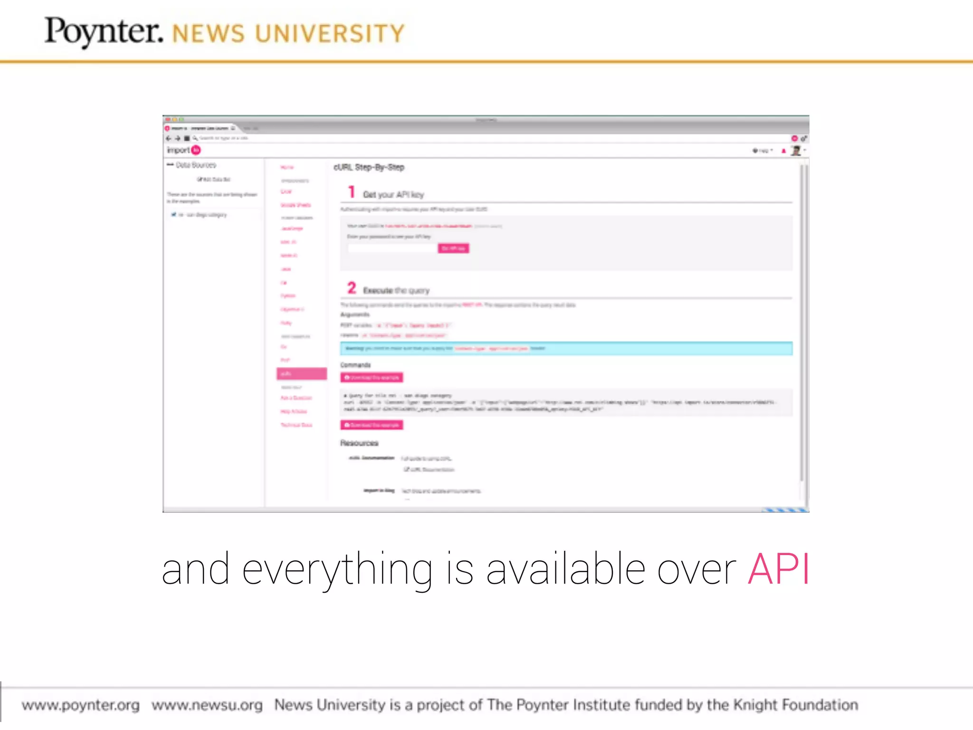Click the 'Get your API key' heading

click(393, 194)
